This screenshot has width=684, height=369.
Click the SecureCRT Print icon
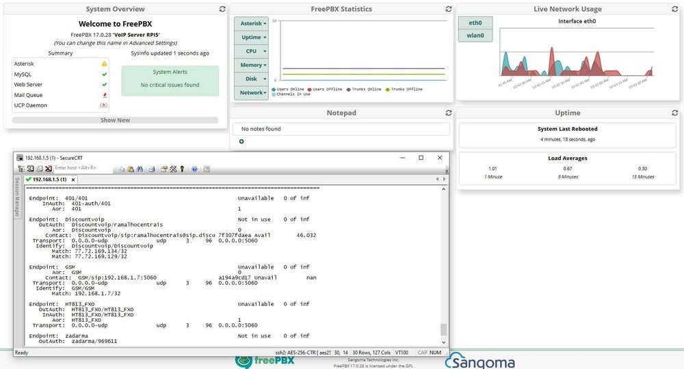pyautogui.click(x=152, y=169)
